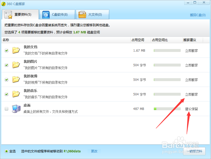The image size is (211, 159).
Task: Uncheck the 我的文档 checkbox
Action: [6, 51]
